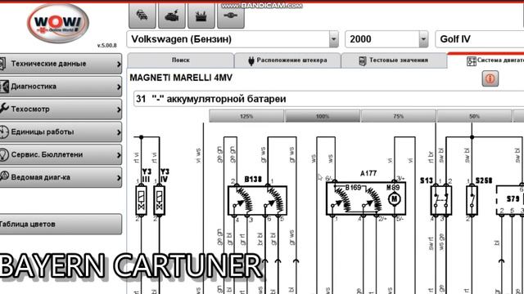Click Таблица цветов button
The image size is (524, 294).
point(61,224)
